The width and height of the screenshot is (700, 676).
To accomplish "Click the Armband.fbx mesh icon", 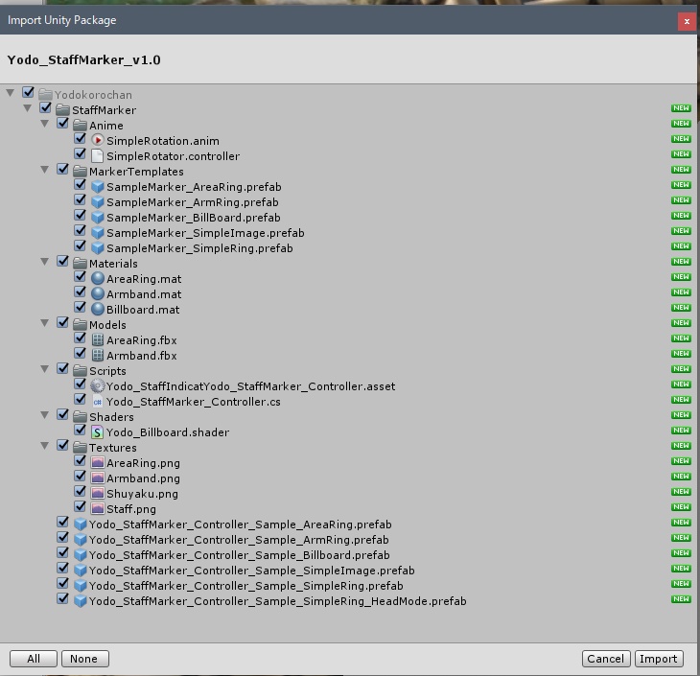I will (97, 356).
